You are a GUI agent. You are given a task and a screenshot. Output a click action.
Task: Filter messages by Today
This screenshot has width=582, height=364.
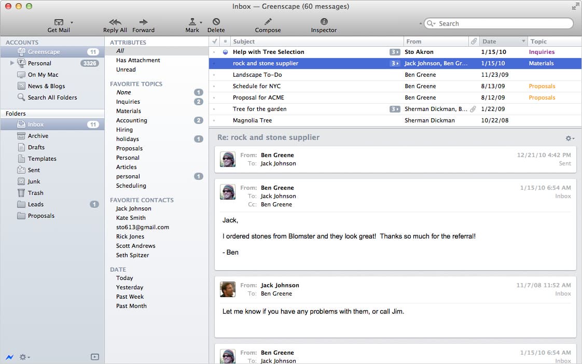[124, 278]
